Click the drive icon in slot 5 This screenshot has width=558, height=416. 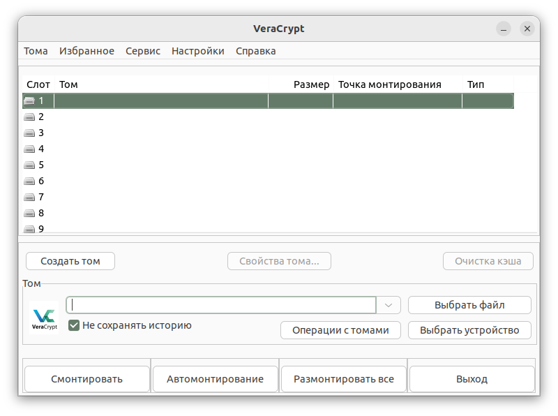(29, 165)
